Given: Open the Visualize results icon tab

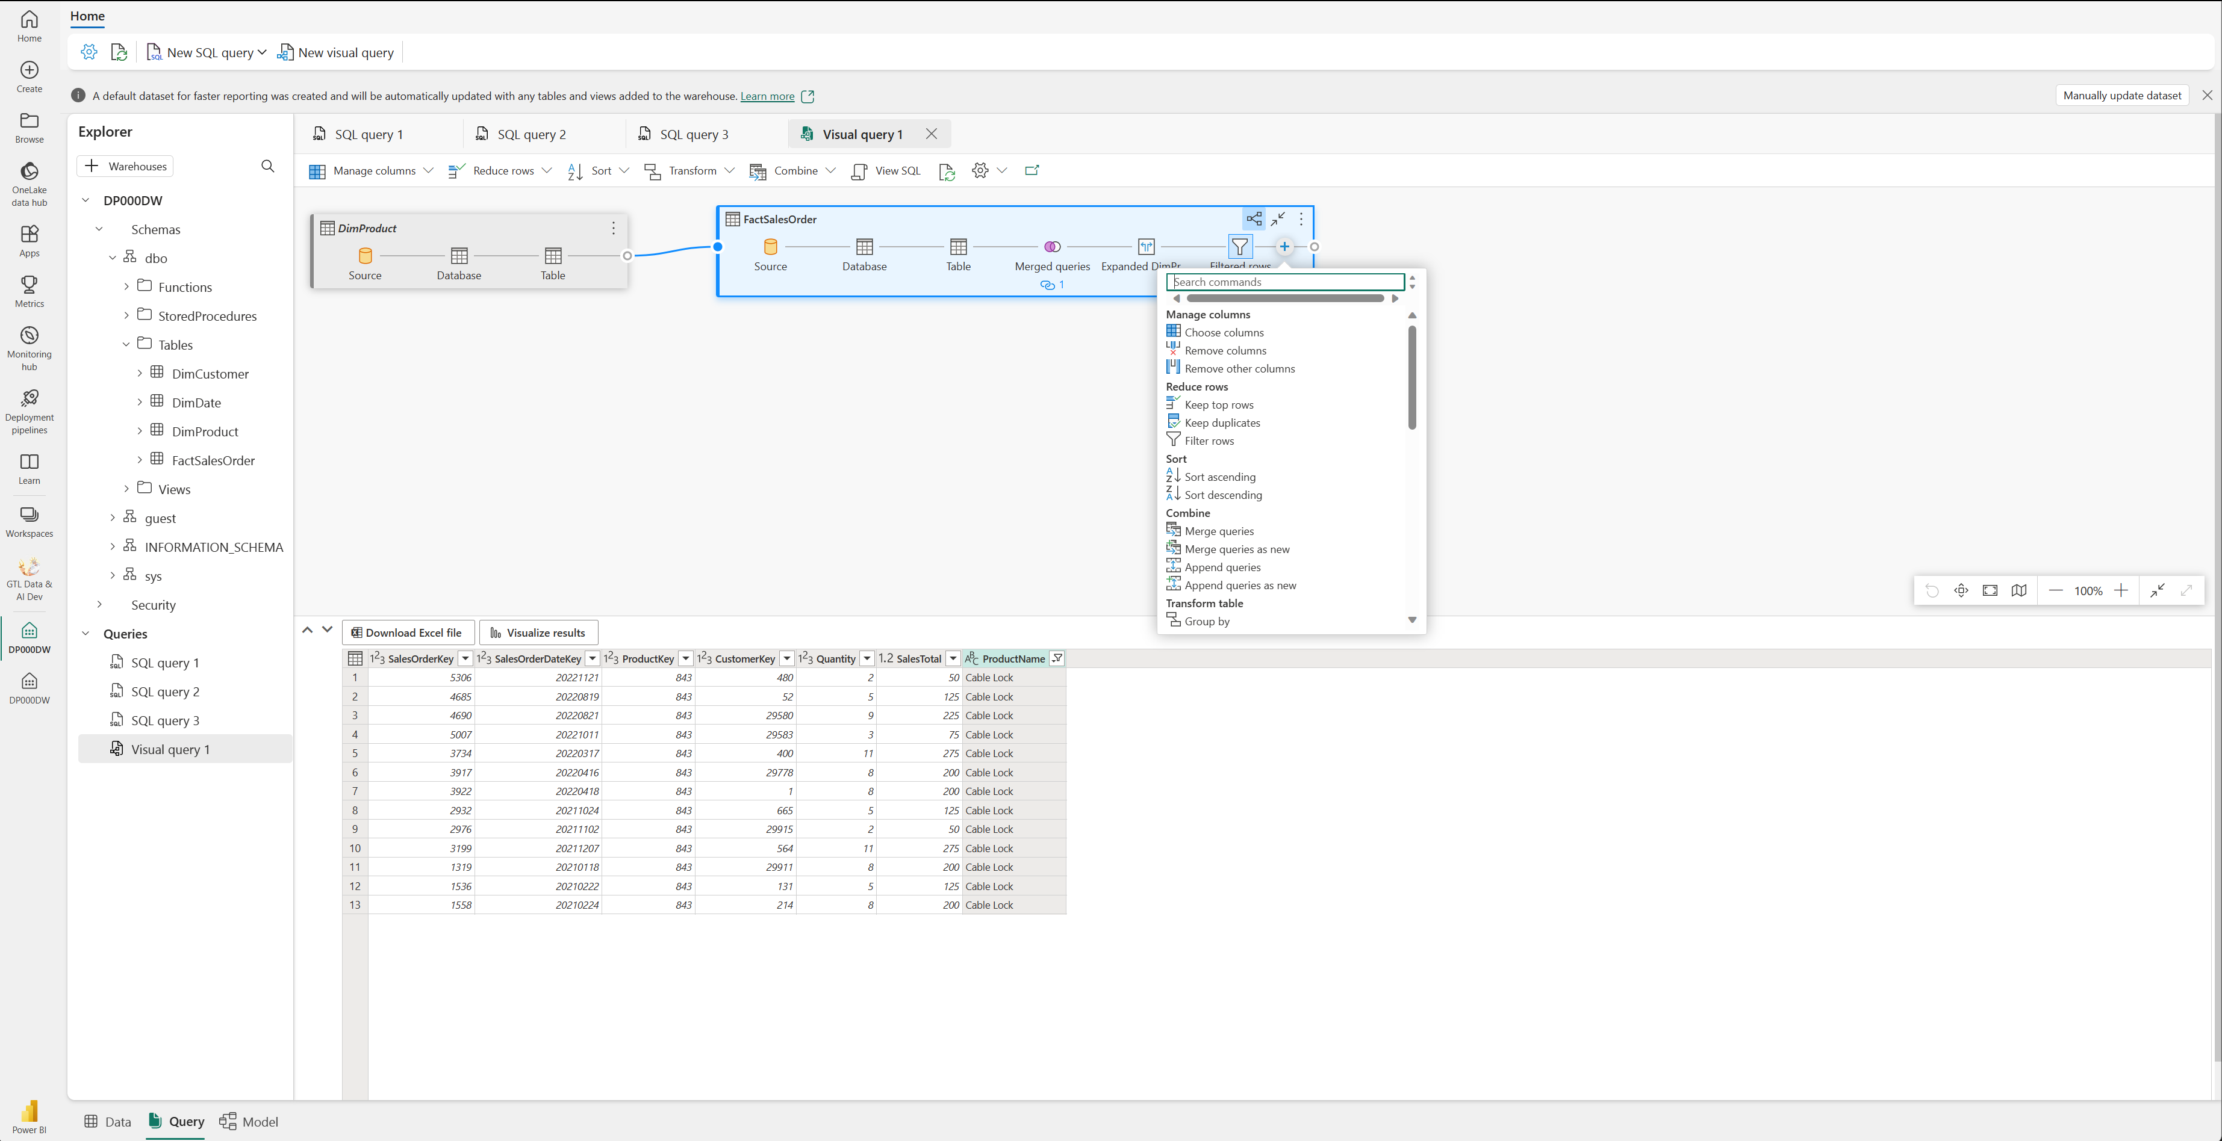Looking at the screenshot, I should (536, 632).
